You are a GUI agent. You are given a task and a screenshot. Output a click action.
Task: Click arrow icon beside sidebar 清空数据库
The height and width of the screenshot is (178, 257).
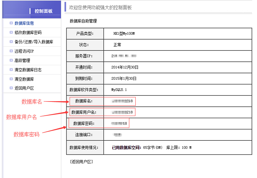[11, 79]
